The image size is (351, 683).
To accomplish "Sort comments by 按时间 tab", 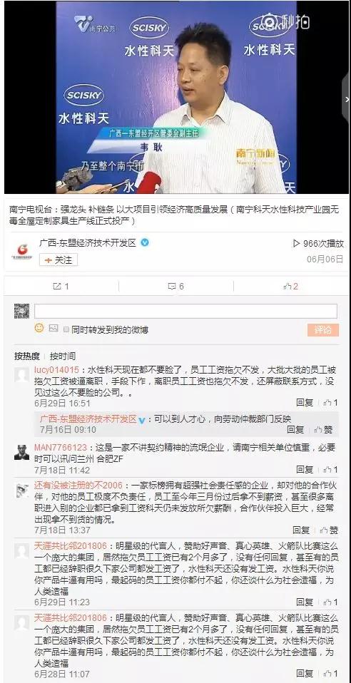I will click(x=62, y=356).
